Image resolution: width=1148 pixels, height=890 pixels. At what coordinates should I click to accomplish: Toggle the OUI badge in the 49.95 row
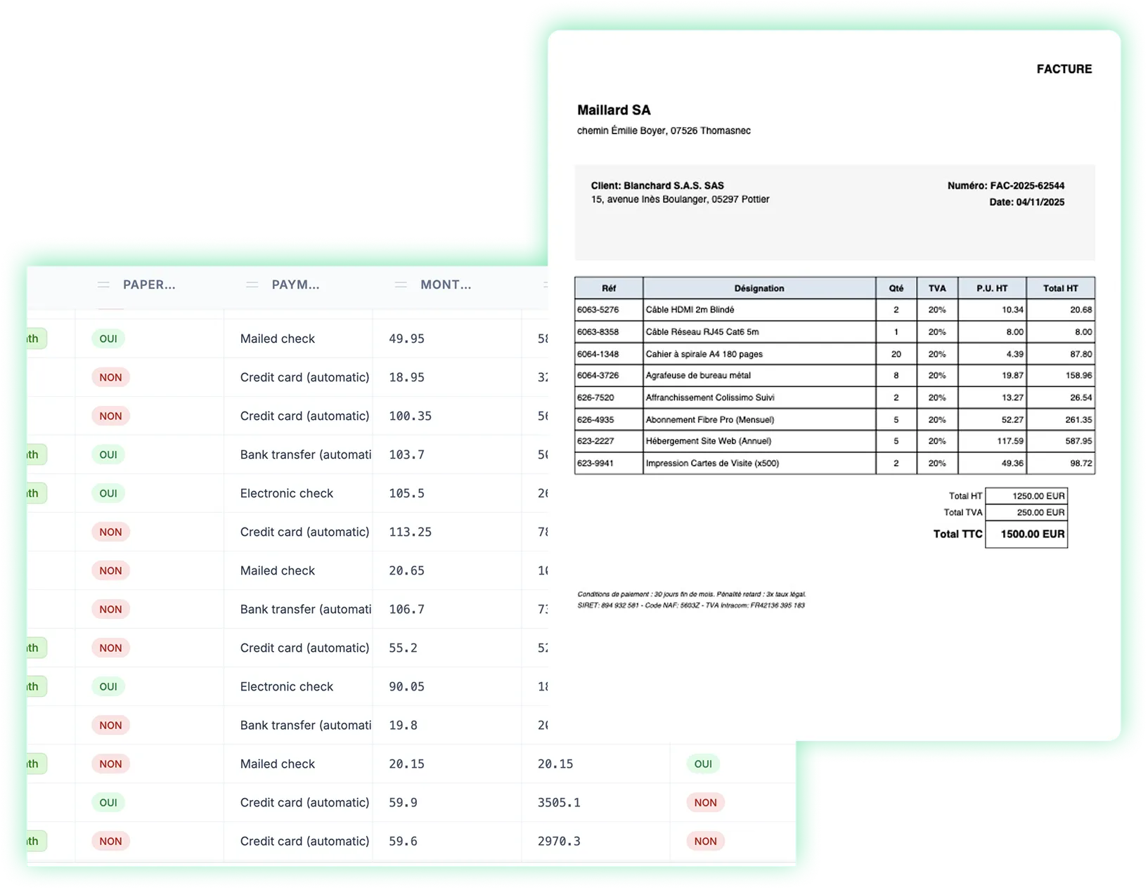[108, 339]
